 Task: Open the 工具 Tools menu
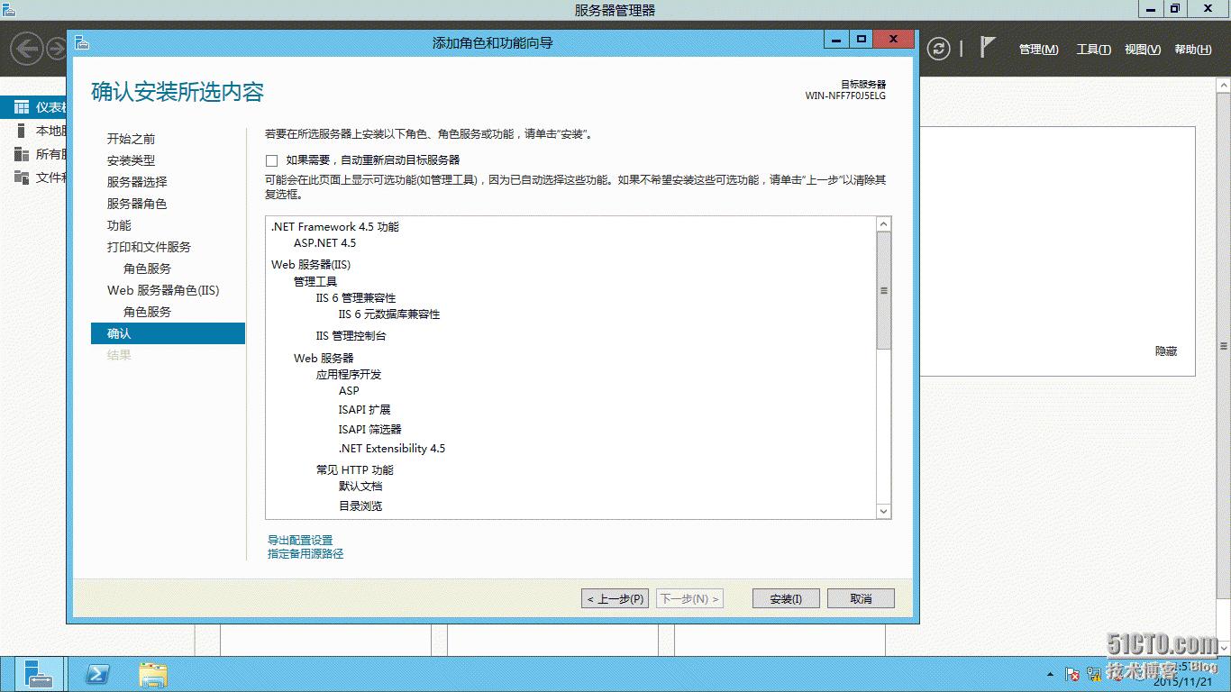pyautogui.click(x=1092, y=50)
